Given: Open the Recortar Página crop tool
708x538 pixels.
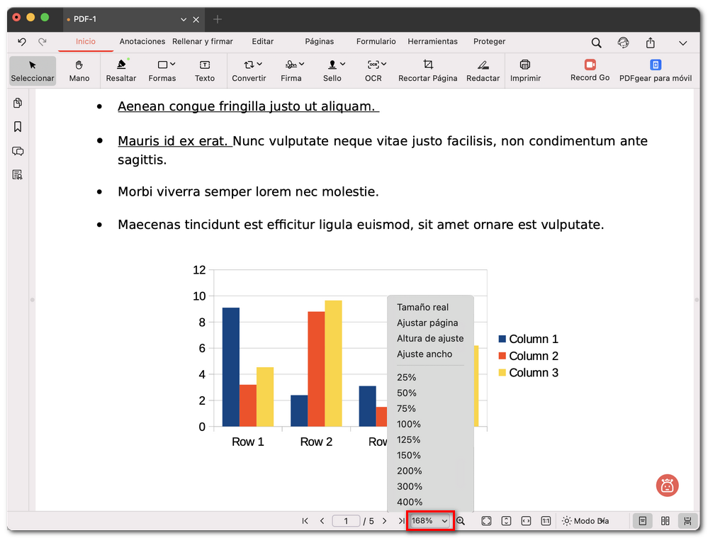Looking at the screenshot, I should pyautogui.click(x=427, y=70).
